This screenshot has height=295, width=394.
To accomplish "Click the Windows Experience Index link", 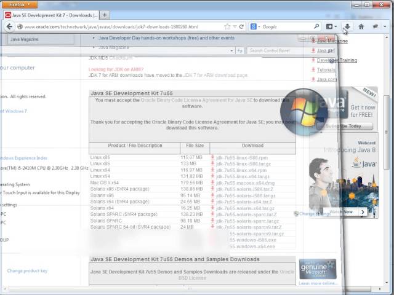I will coord(23,158).
